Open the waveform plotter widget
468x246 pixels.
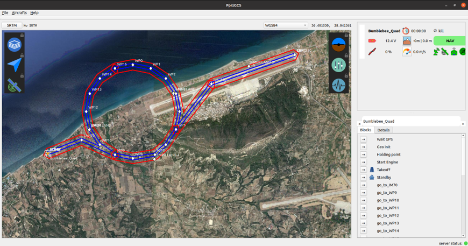pos(338,85)
